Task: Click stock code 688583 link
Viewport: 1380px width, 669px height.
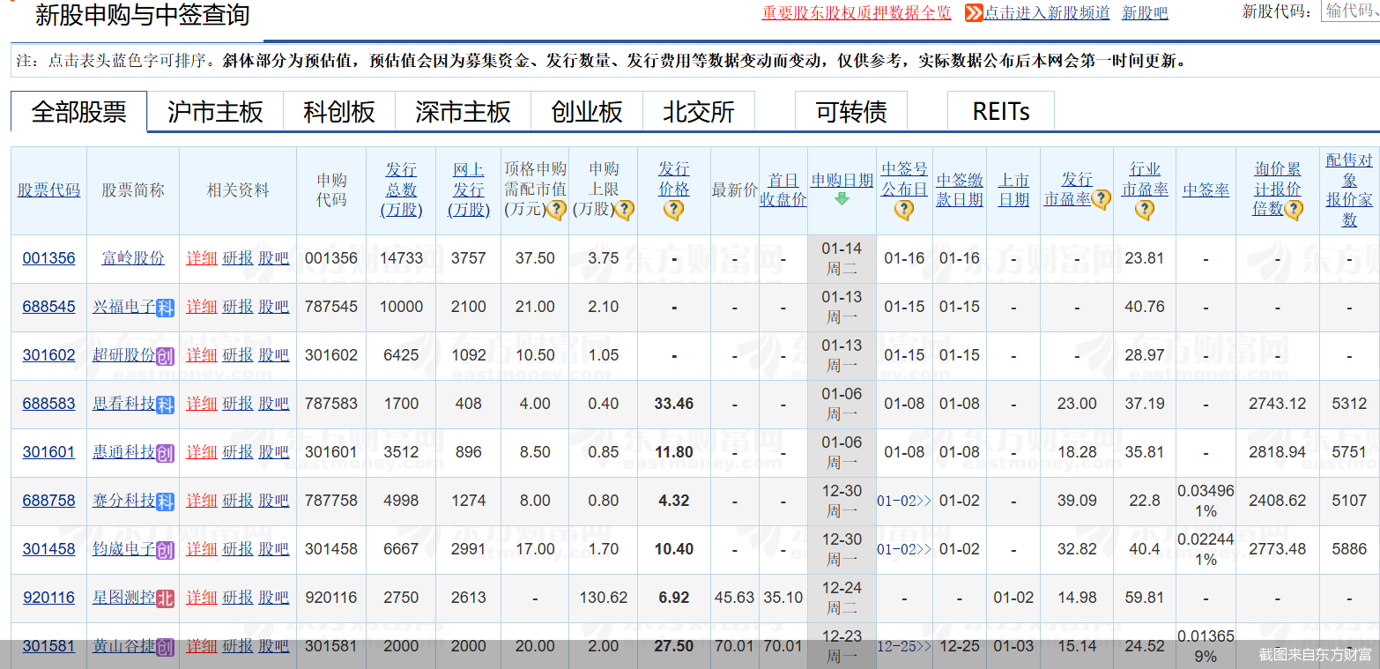Action: (x=48, y=404)
